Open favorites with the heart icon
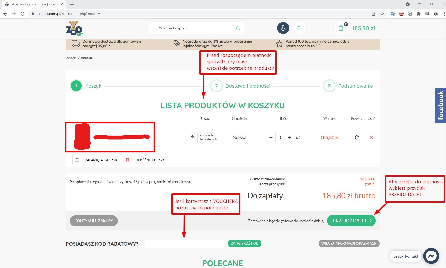The image size is (446, 268). pyautogui.click(x=299, y=28)
